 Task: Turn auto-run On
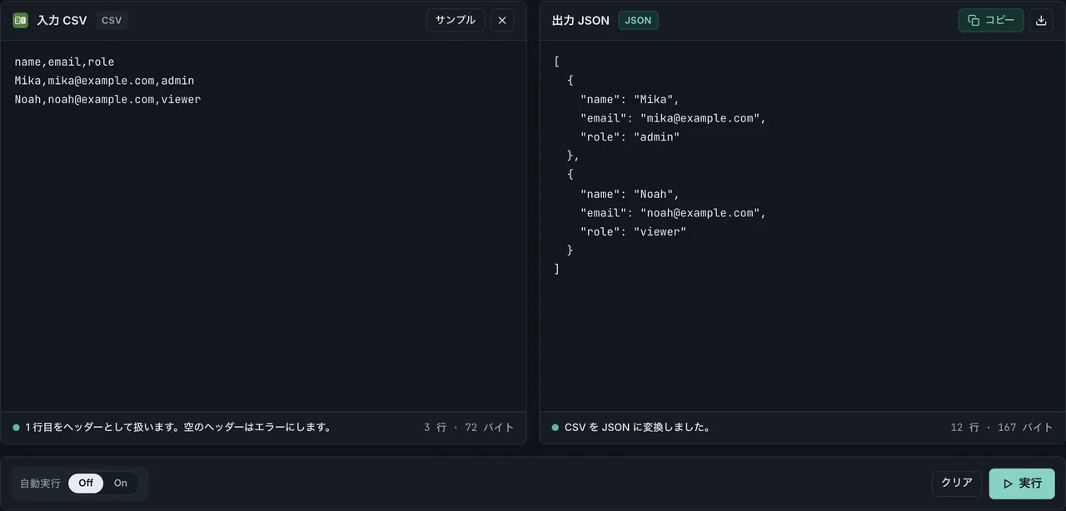pos(121,484)
